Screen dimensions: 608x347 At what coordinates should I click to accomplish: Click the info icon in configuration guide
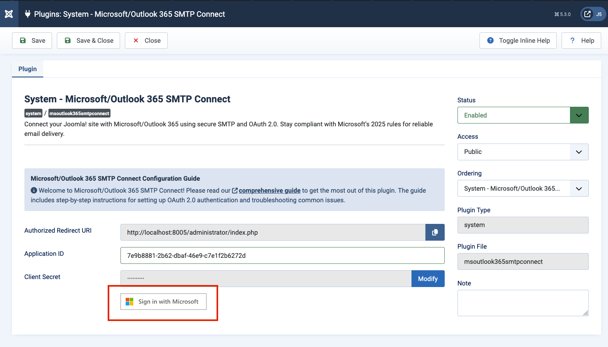click(x=34, y=190)
